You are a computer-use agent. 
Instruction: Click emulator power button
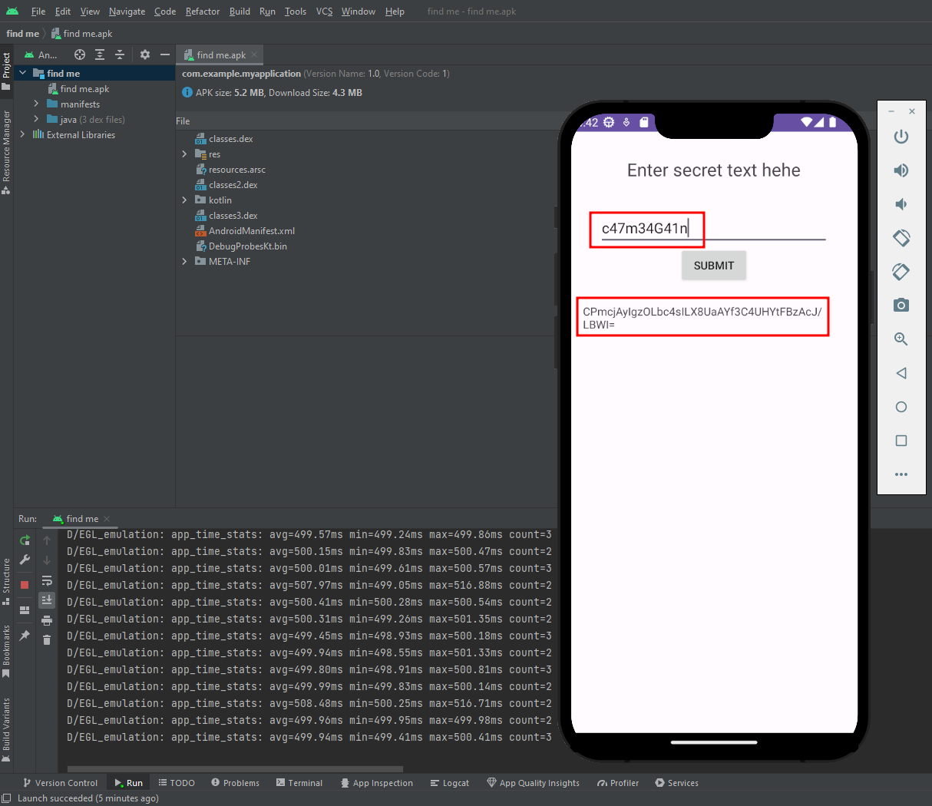click(x=901, y=137)
